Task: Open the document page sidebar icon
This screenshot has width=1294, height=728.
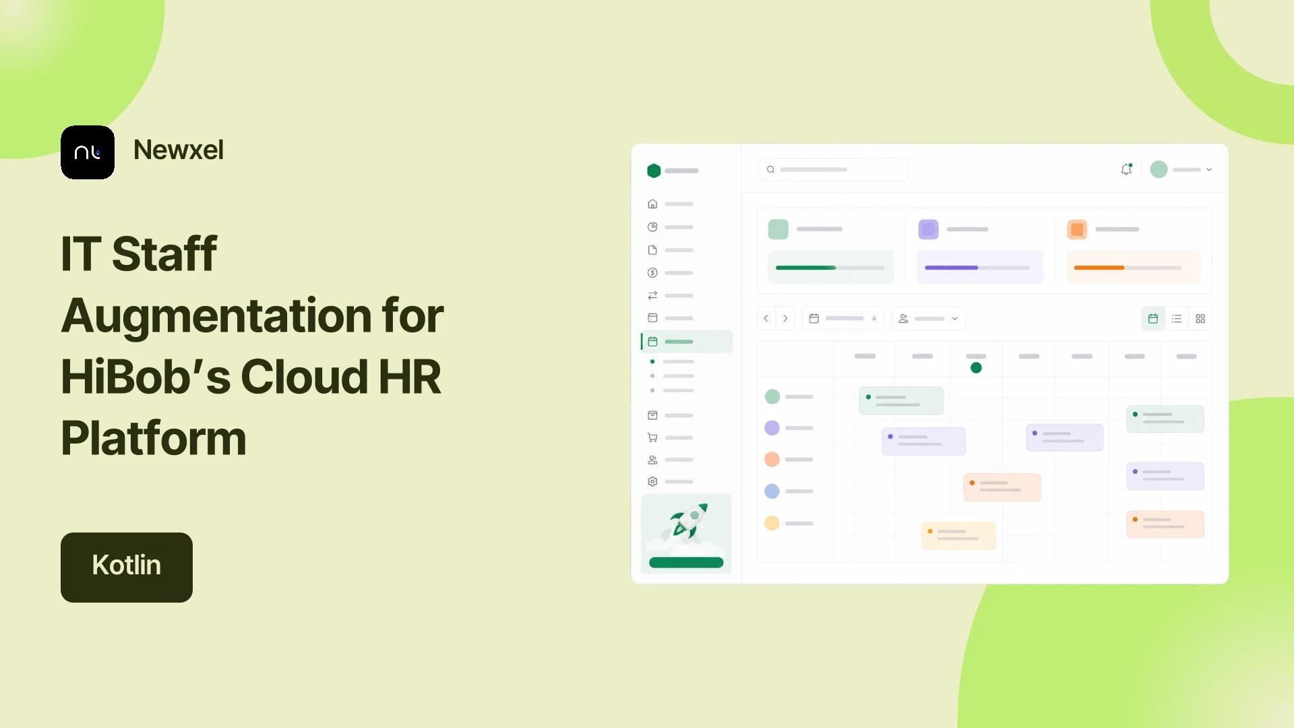Action: pos(652,250)
